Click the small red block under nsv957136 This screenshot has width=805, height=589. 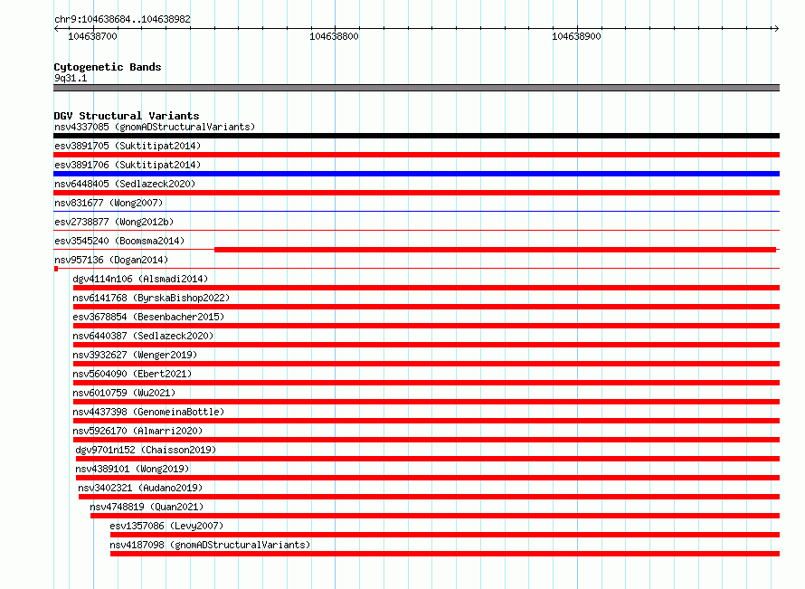click(56, 269)
